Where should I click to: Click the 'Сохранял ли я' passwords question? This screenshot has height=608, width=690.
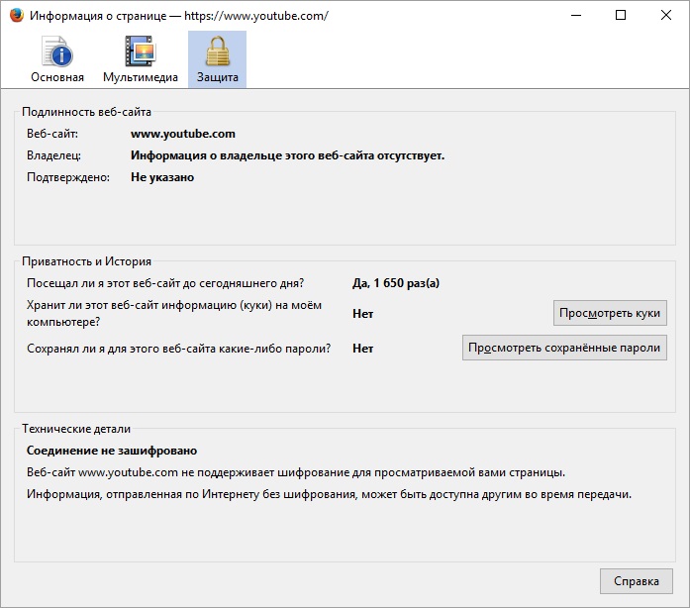[178, 349]
